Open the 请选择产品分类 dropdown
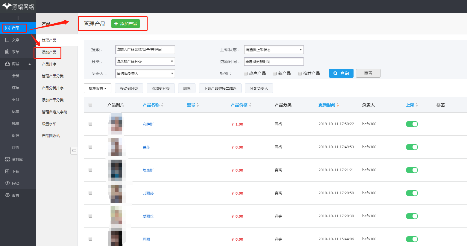The height and width of the screenshot is (246, 467). 145,61
